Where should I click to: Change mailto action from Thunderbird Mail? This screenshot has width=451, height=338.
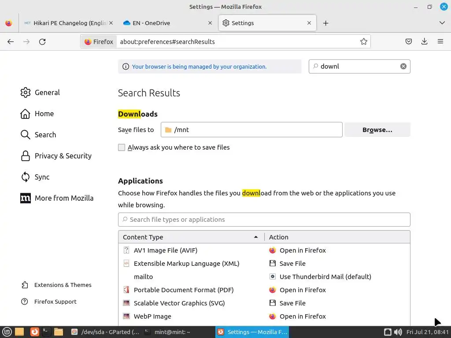(337, 277)
